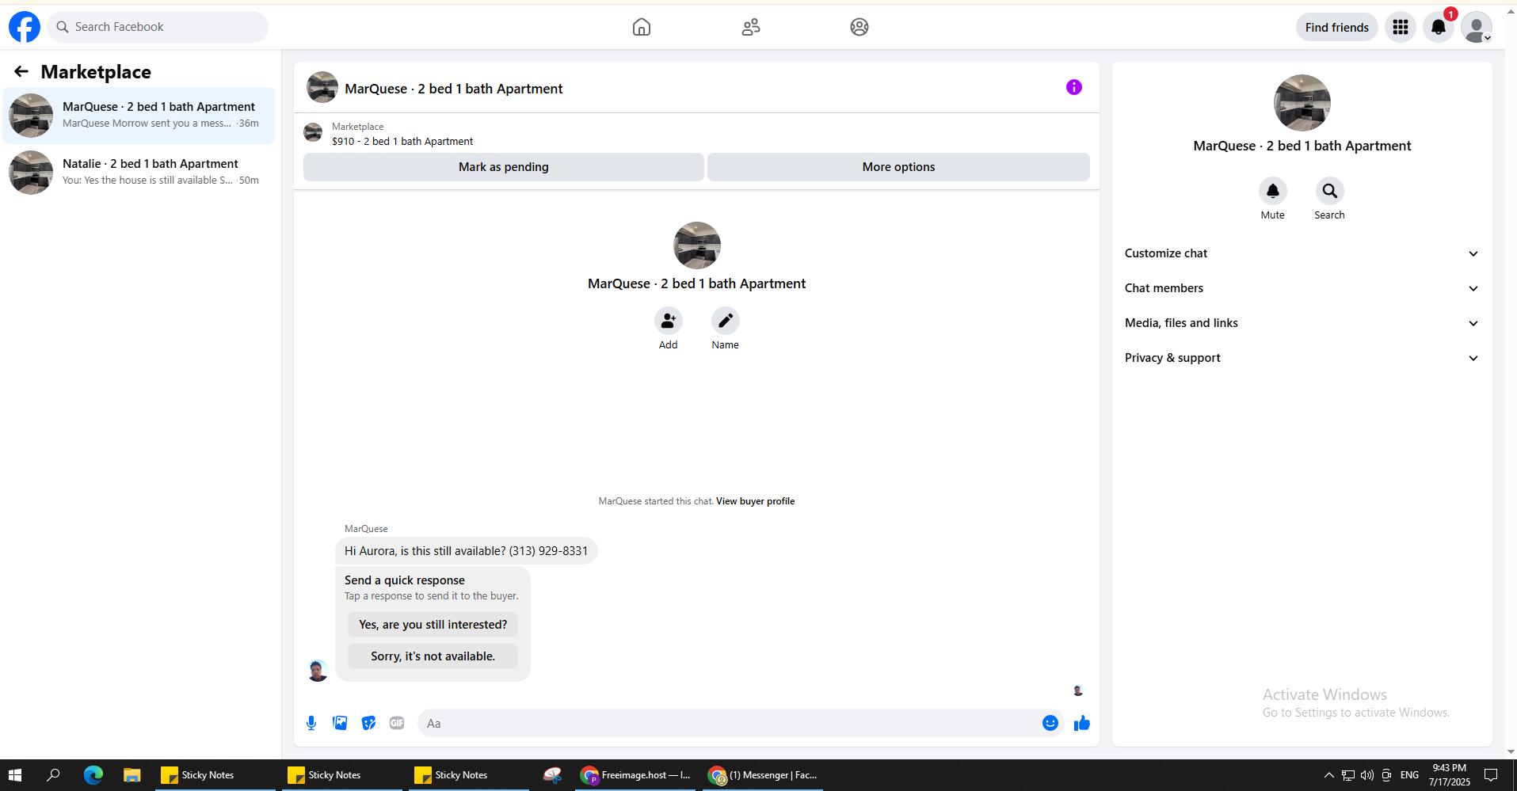Screen dimensions: 1517x791
Task: Expand Media, files and links section
Action: [x=1302, y=323]
